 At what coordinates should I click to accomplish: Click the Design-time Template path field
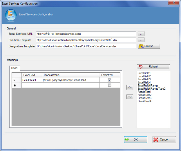(x=86, y=46)
